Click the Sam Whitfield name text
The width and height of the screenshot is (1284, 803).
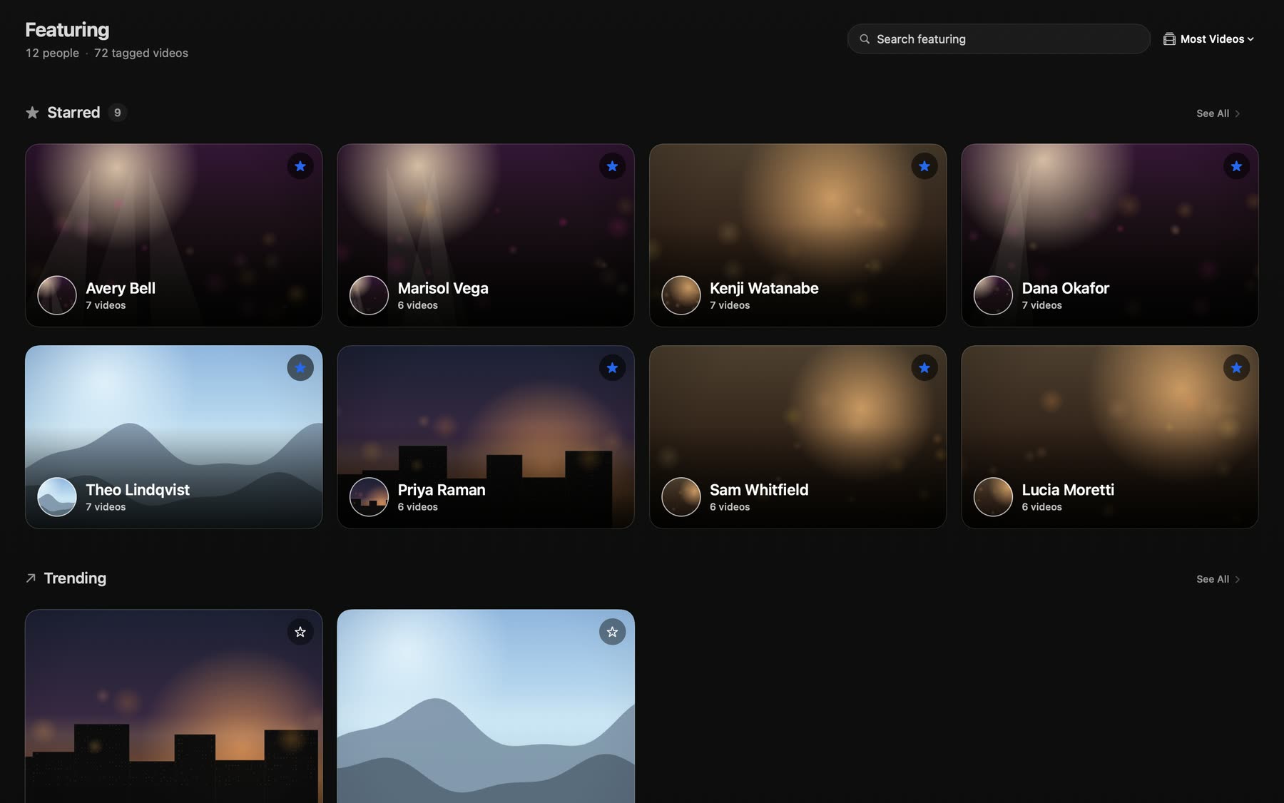pos(759,490)
